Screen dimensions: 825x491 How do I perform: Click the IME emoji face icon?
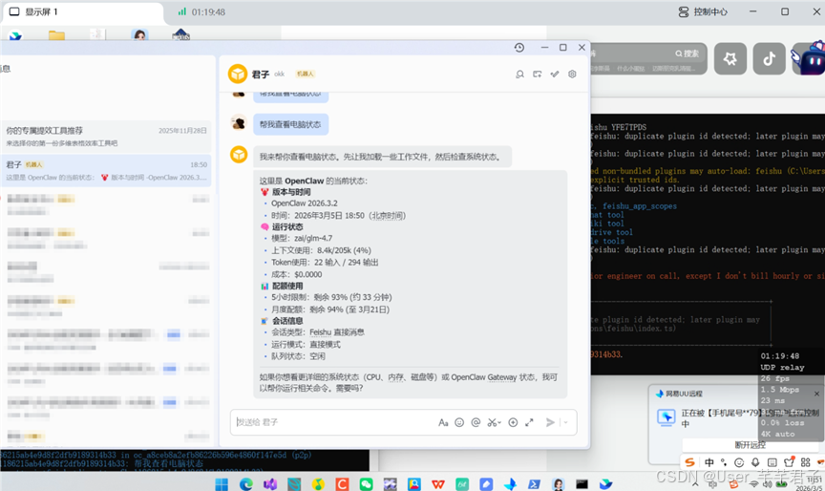pyautogui.click(x=739, y=462)
